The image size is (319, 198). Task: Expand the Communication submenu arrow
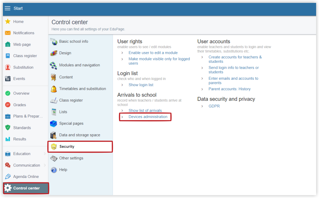coord(45,165)
